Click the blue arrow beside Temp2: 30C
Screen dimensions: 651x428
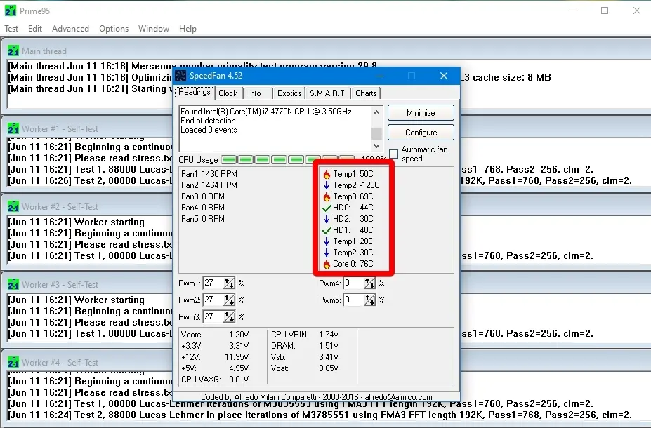tap(327, 253)
